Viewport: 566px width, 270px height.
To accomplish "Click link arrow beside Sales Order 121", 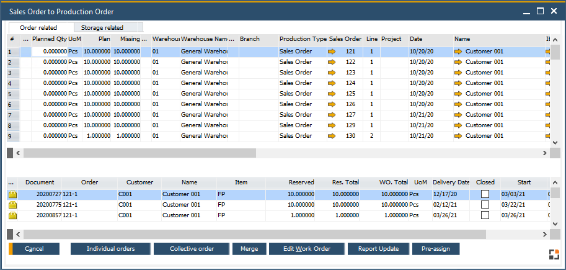I will (332, 52).
